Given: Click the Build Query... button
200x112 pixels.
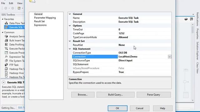Looking at the screenshot, I should click(115, 95).
